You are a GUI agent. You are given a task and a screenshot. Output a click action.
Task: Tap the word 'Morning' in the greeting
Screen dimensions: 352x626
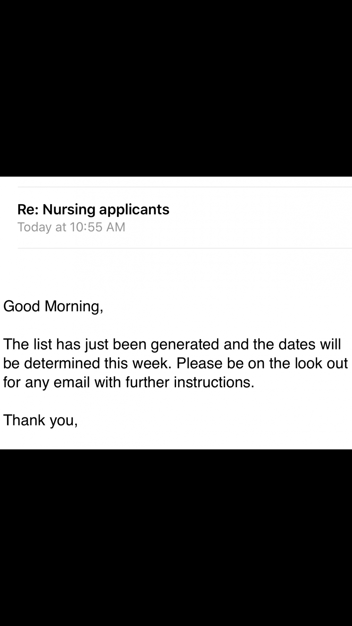[72, 307]
